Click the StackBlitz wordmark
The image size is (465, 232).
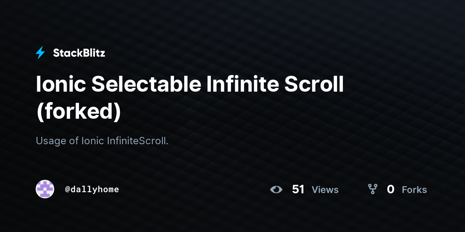79,53
